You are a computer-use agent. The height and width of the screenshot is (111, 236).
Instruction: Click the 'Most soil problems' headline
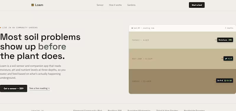click(40, 46)
